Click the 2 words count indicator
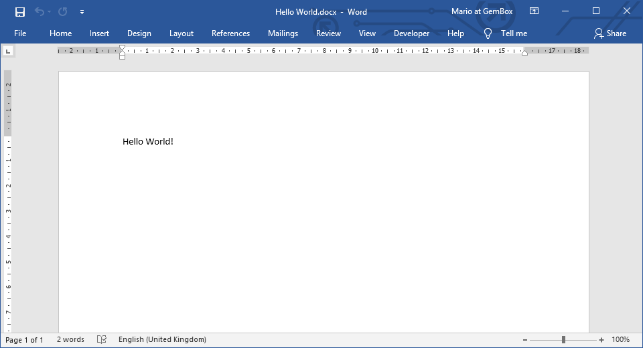Viewport: 643px width, 348px height. pos(70,340)
